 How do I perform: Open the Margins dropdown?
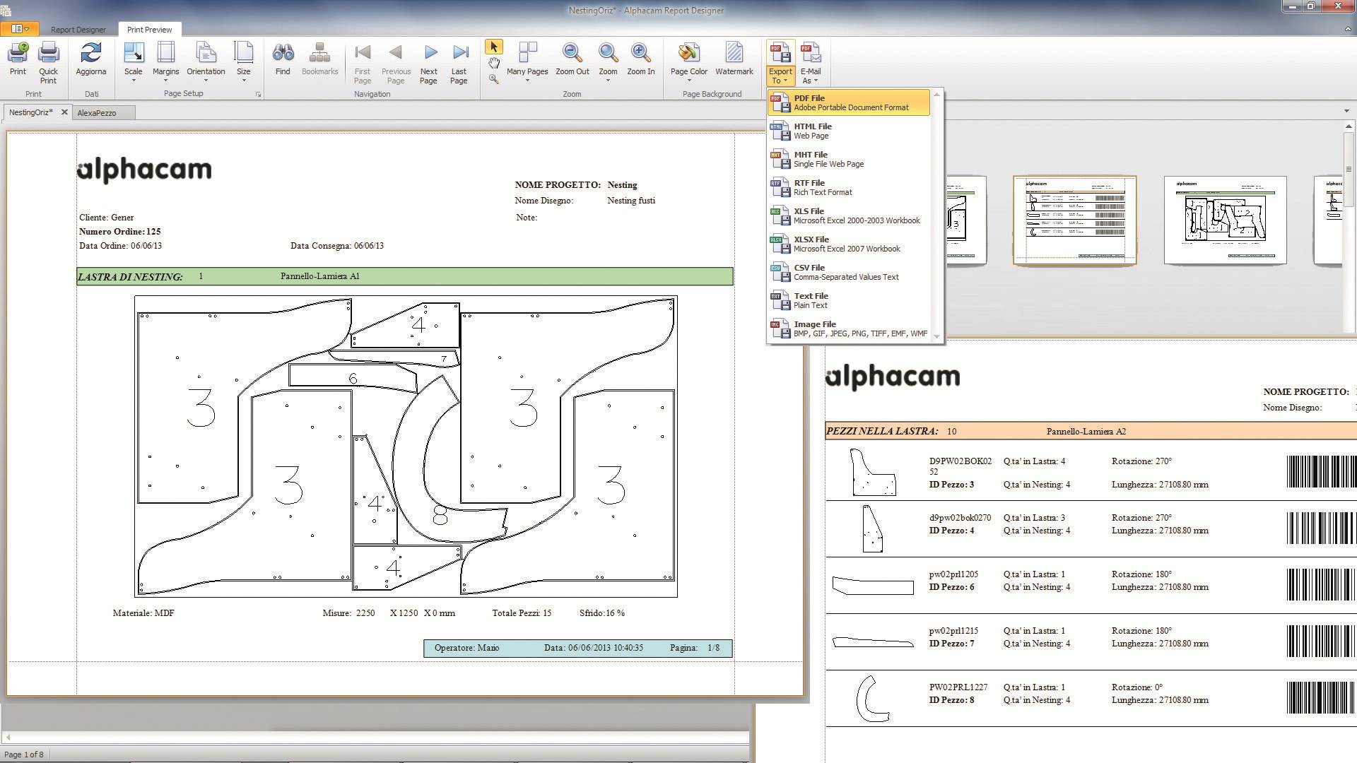165,63
